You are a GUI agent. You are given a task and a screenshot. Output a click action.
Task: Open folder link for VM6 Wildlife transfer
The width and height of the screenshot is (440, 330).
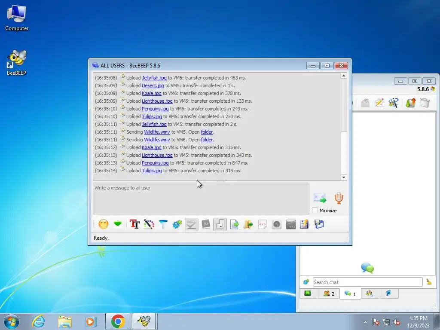click(207, 140)
